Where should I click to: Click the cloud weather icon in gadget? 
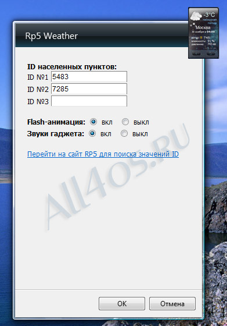(x=196, y=17)
